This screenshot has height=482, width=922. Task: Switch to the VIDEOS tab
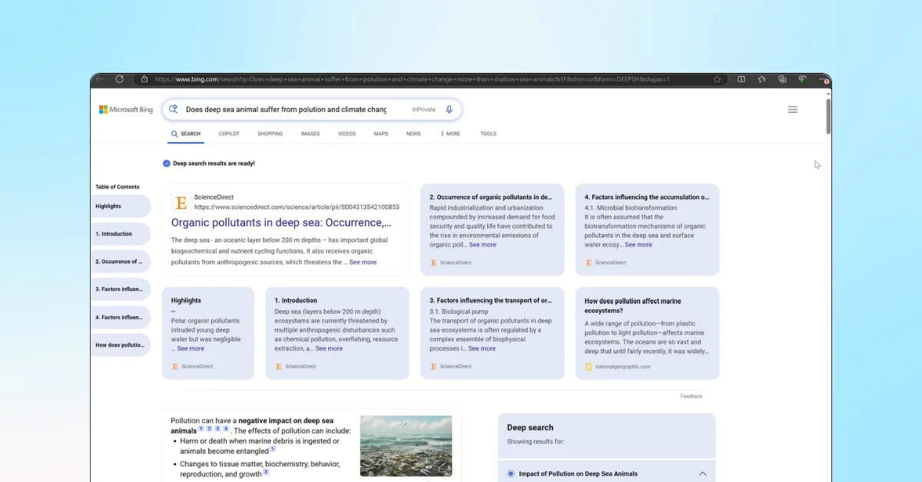pos(347,134)
